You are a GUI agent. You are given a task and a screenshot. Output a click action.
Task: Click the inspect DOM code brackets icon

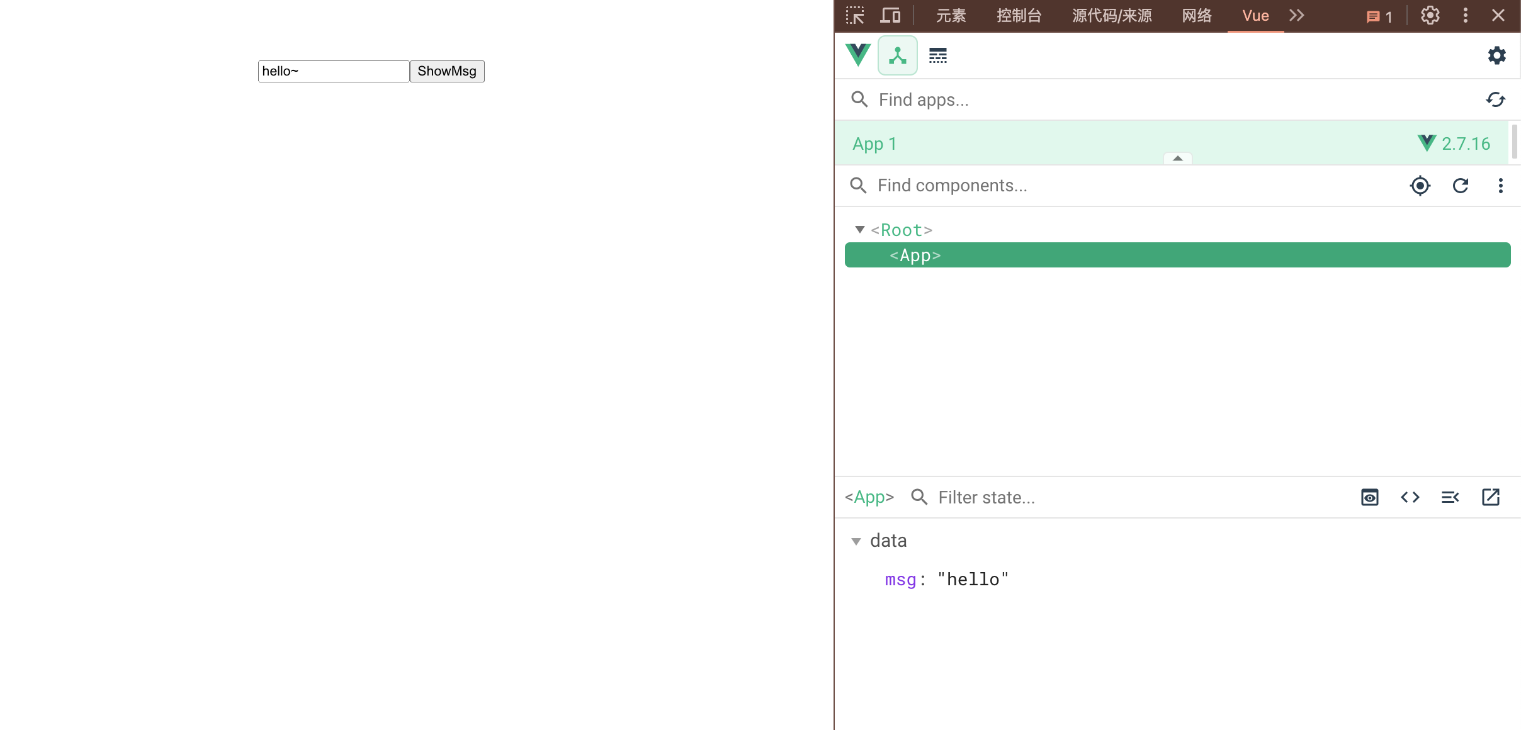1410,497
